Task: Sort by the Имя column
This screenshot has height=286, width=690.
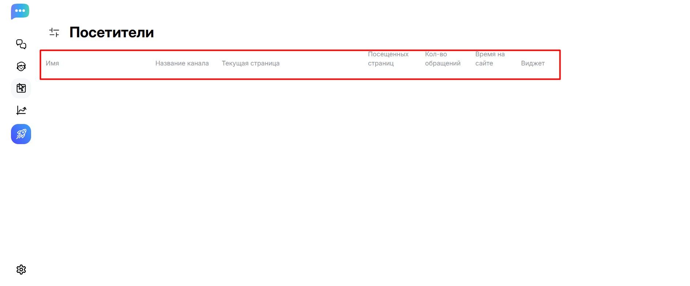Action: click(x=52, y=63)
